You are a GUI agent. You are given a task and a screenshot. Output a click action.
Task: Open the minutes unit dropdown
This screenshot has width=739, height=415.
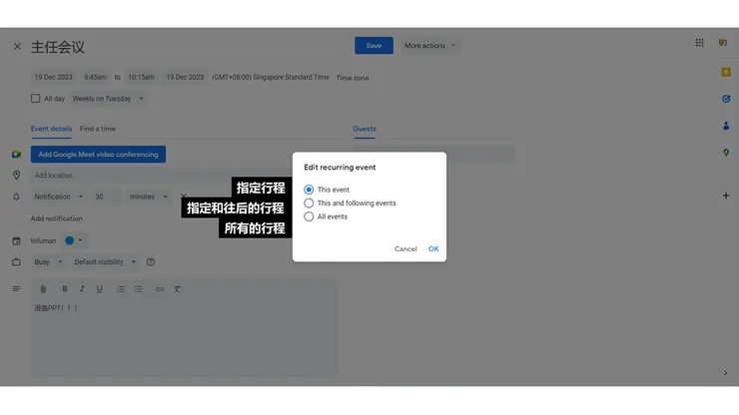click(149, 197)
